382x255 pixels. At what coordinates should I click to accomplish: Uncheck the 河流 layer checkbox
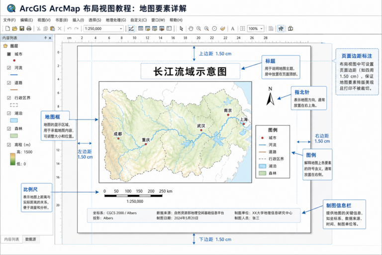9,68
